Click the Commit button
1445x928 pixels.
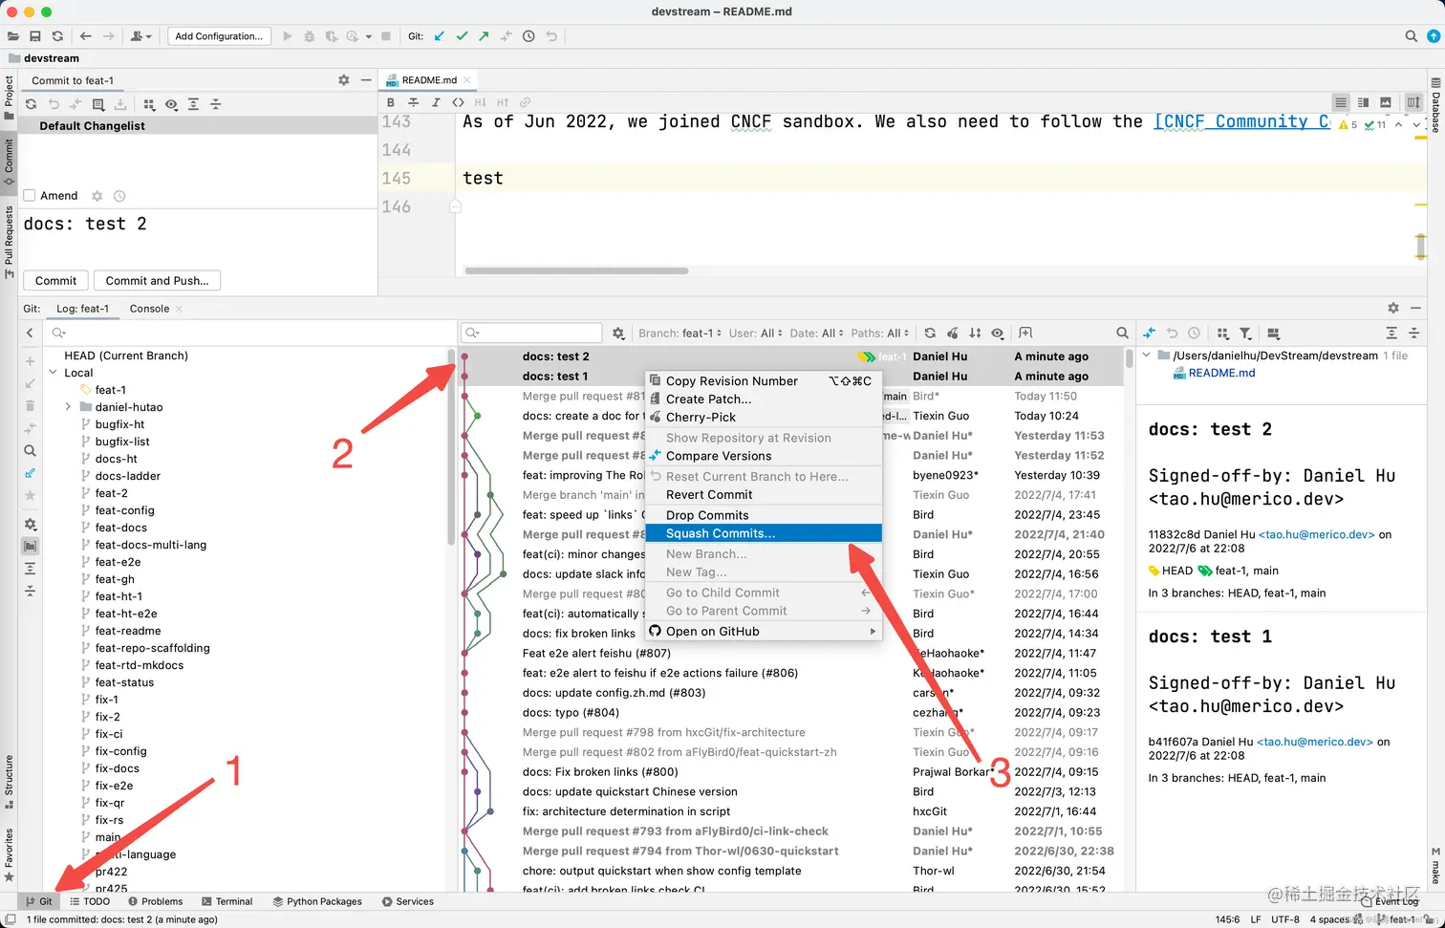55,281
